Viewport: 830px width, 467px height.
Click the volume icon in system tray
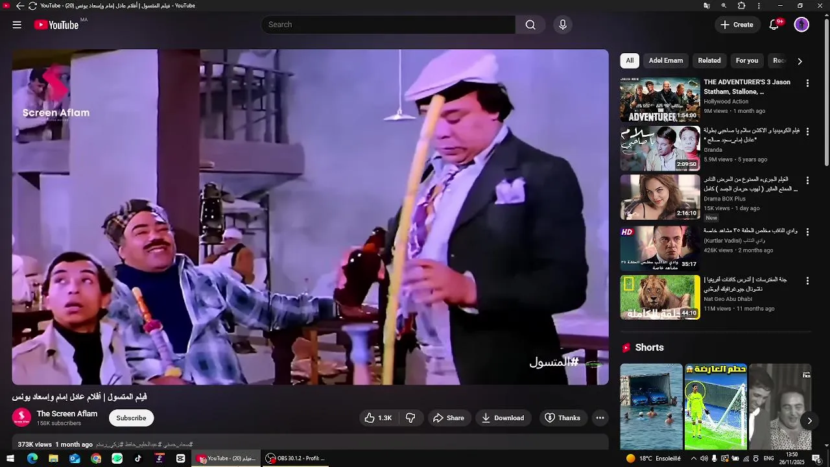(x=704, y=459)
